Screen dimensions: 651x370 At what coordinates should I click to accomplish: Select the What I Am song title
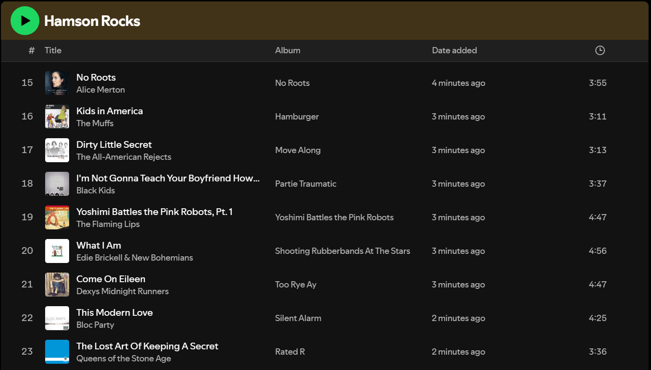(98, 245)
